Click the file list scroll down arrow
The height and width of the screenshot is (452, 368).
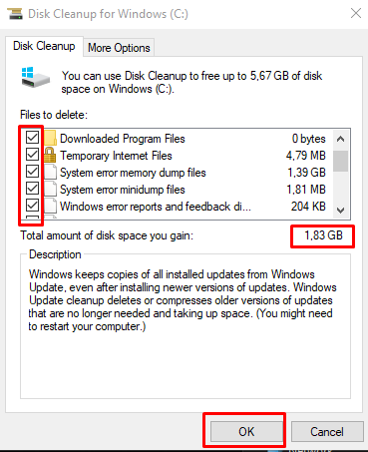click(340, 211)
